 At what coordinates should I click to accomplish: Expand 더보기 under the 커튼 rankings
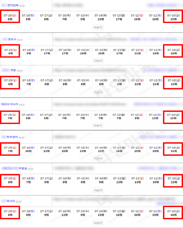click(x=98, y=92)
